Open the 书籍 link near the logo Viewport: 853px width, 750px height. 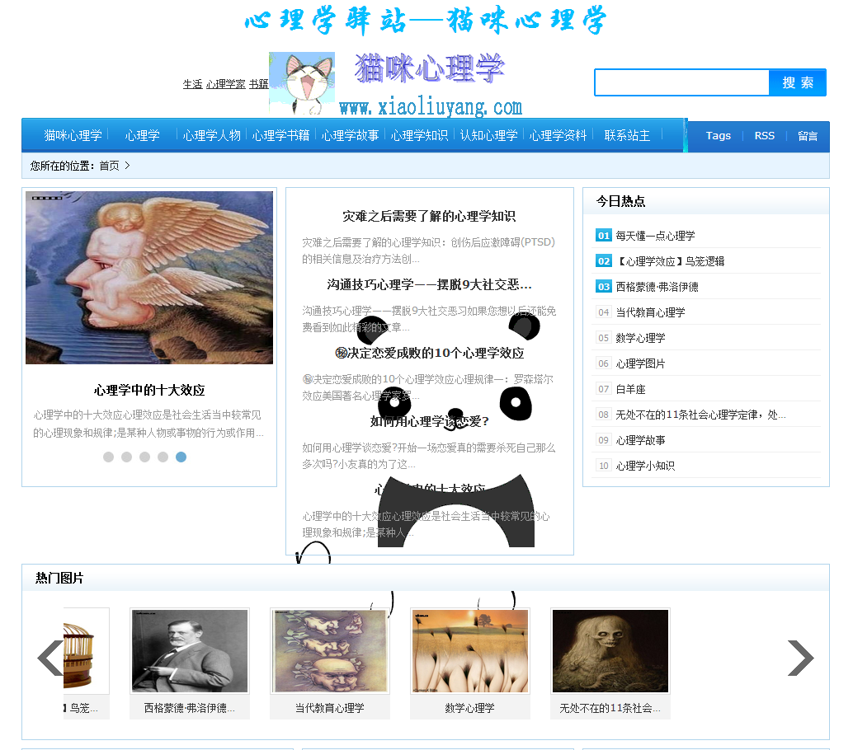(x=259, y=84)
